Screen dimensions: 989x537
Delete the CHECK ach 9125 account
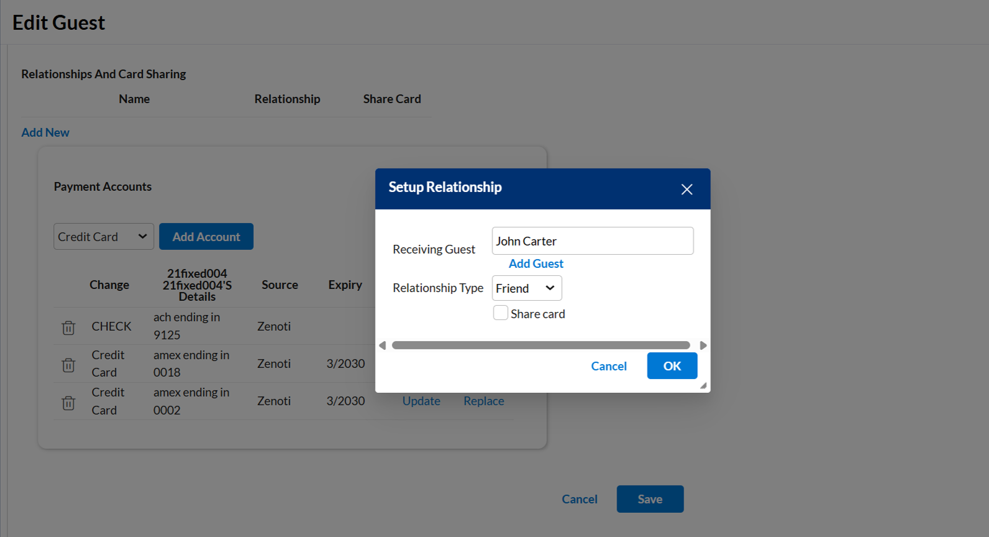point(68,328)
